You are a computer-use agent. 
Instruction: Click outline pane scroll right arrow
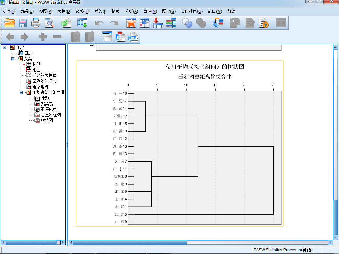(63, 242)
